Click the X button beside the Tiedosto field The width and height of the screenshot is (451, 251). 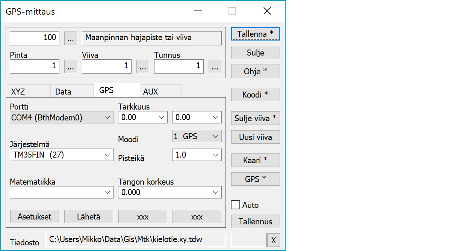pyautogui.click(x=273, y=240)
